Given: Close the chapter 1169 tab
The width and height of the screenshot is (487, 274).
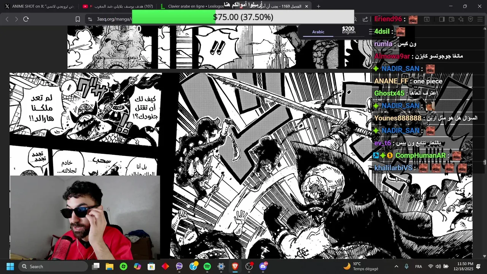Looking at the screenshot, I should coord(306,6).
